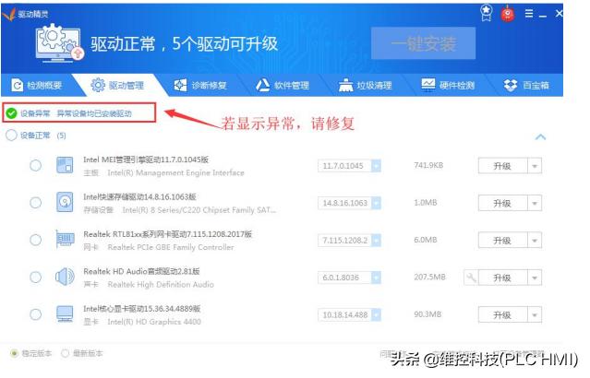Select the 设备正常 (5) group checkbox

(x=11, y=136)
